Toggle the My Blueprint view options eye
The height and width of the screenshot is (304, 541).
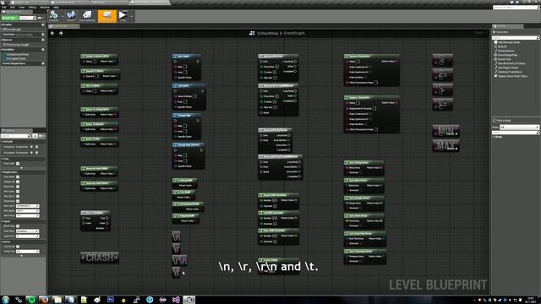coord(40,18)
